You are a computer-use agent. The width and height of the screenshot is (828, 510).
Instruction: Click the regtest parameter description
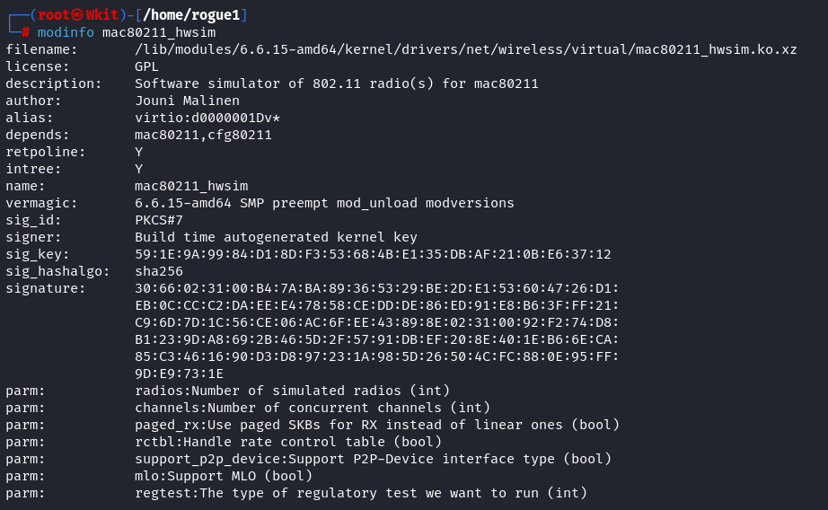click(x=361, y=493)
